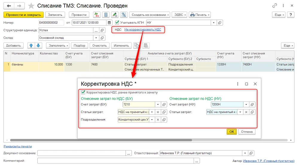Open dialog three-dot menu in Корректировка НДС
Viewport: 299px width, 167px height.
(238, 84)
